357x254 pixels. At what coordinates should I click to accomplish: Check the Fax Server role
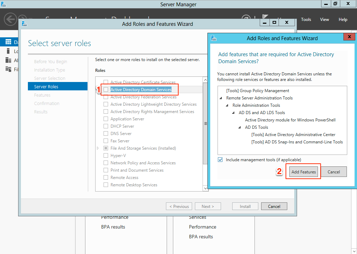pyautogui.click(x=106, y=141)
